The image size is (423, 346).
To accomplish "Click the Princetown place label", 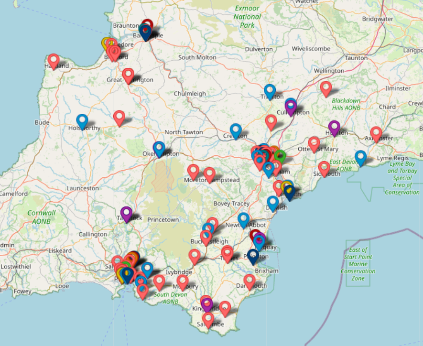I will (x=163, y=219).
